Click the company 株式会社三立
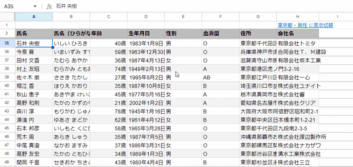 pos(297,162)
